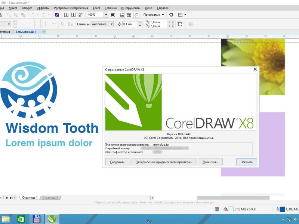
Task: Click the fill bucket icon in status bar
Action: (225, 209)
